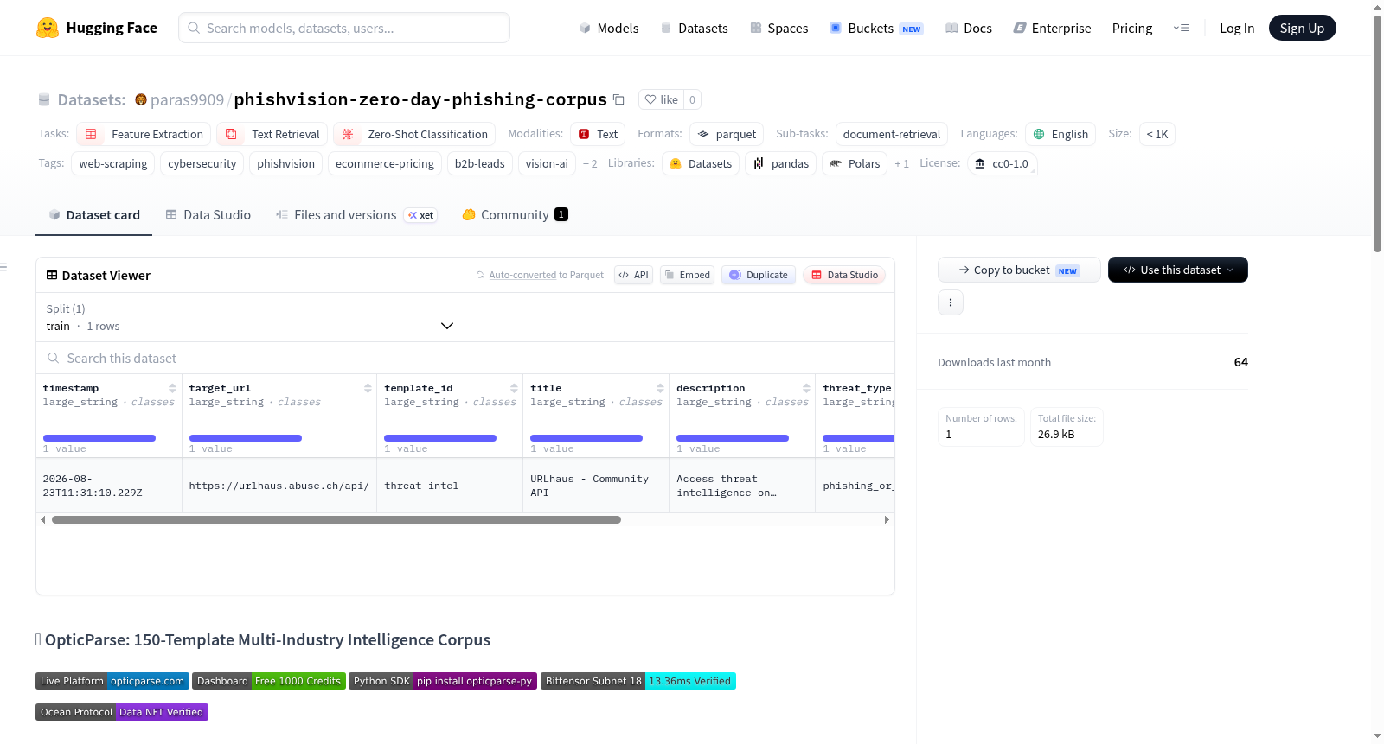
Task: Select the document-retrieval sub-task tag
Action: pyautogui.click(x=892, y=134)
